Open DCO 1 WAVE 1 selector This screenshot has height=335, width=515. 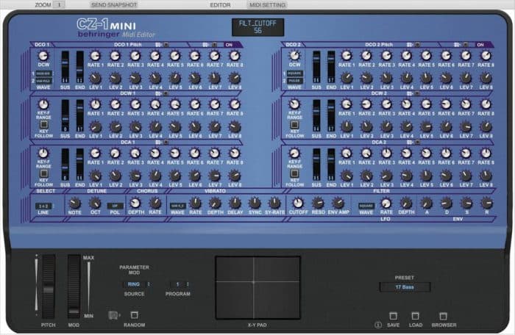click(43, 73)
